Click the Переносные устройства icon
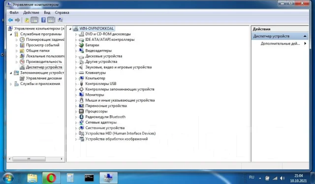Image resolution: width=315 pixels, height=184 pixels. (81, 105)
